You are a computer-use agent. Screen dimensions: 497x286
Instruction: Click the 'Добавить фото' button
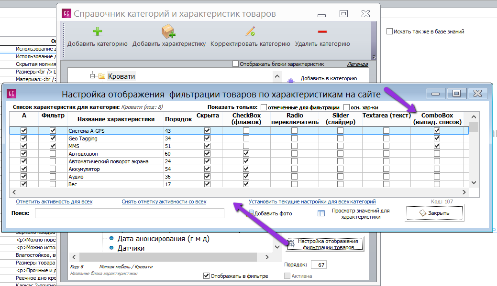269,213
